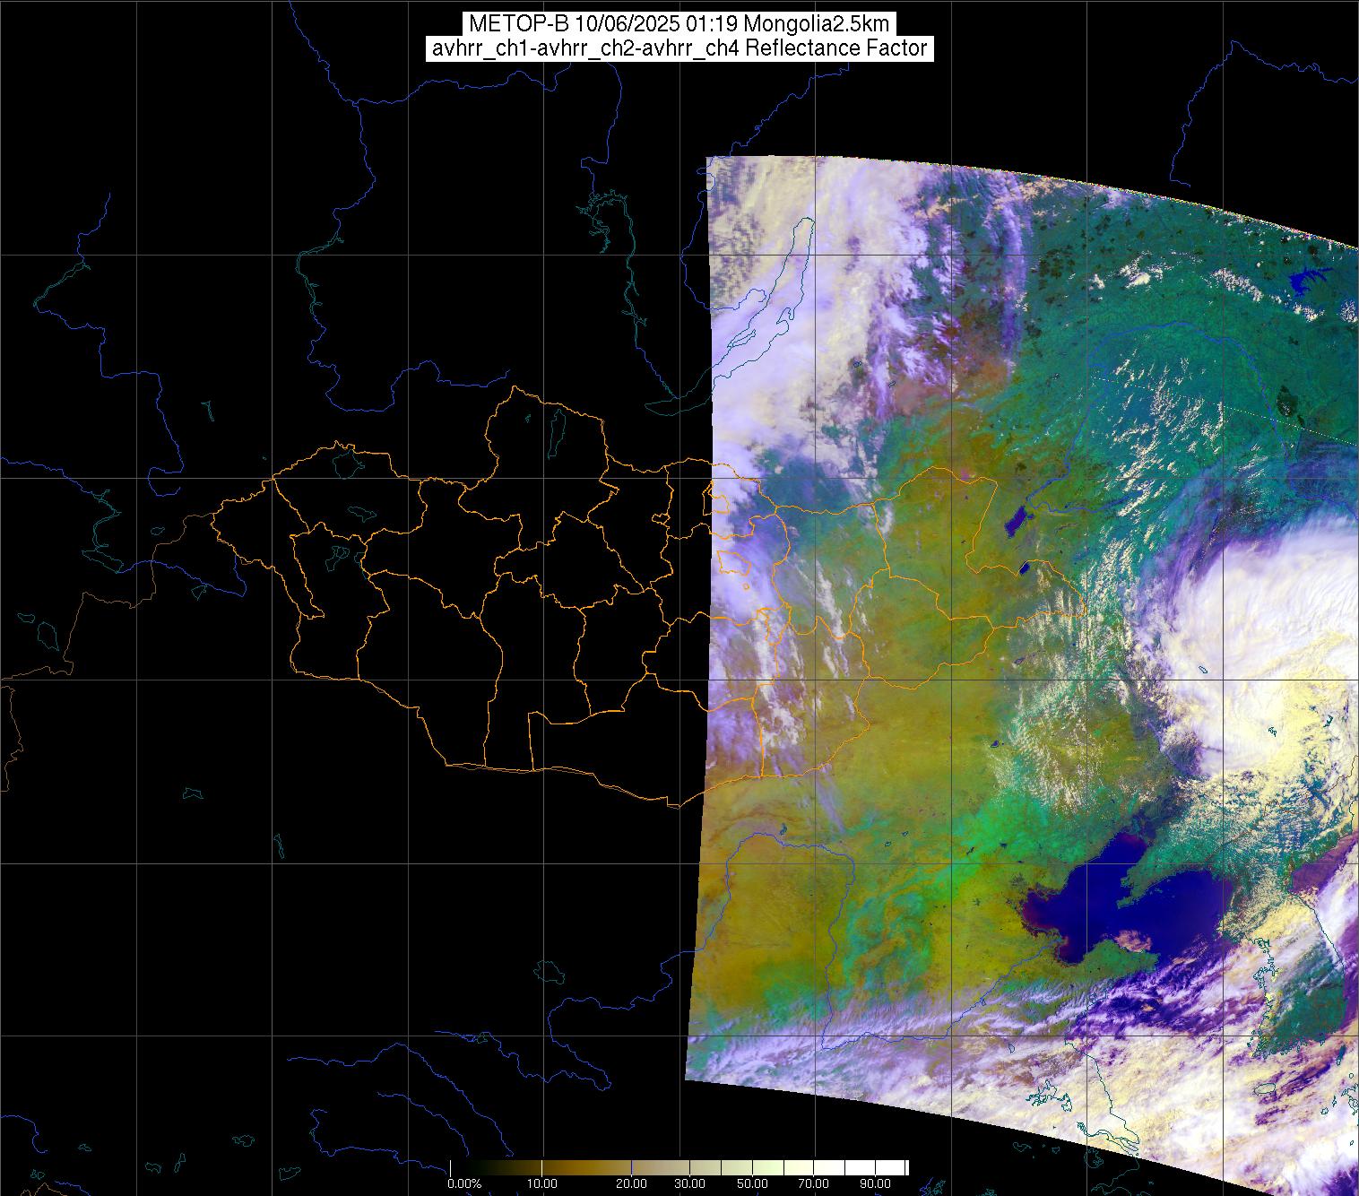
Task: Click the '50.00' colorbar label
Action: 753,1183
